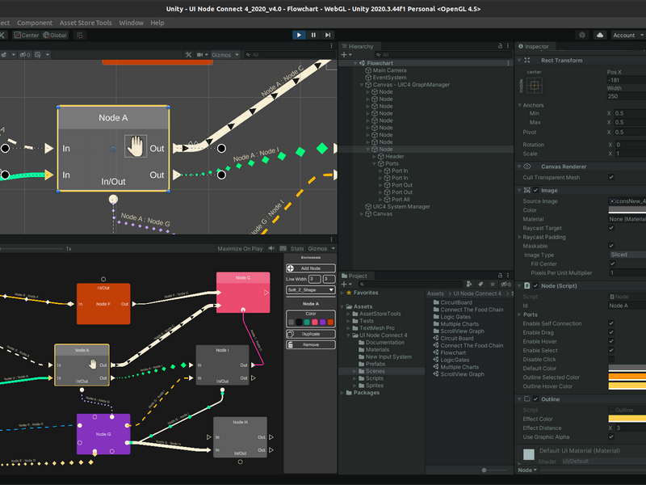Open the Game view keyboard shortcuts icon

pyautogui.click(x=283, y=248)
